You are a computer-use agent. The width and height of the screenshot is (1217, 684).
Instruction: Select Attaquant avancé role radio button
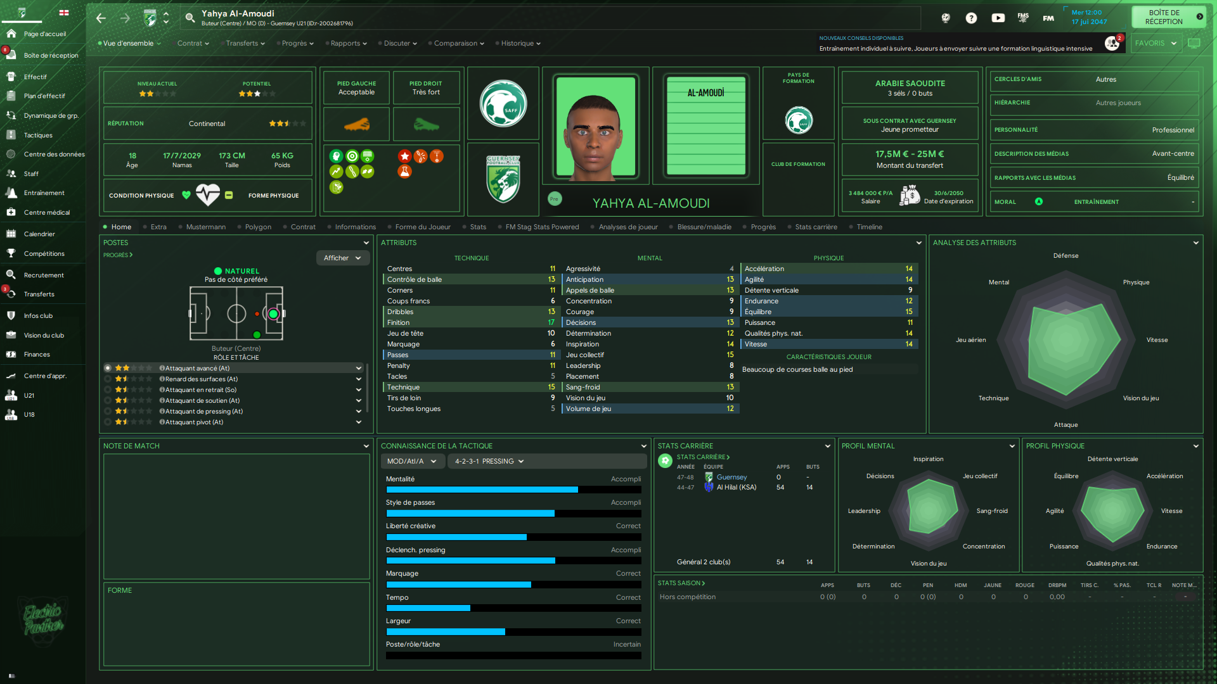[108, 368]
